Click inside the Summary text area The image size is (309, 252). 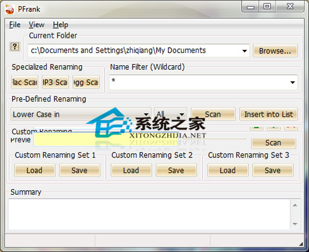149,214
